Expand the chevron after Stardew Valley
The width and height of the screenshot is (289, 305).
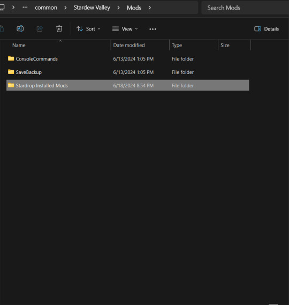[118, 8]
